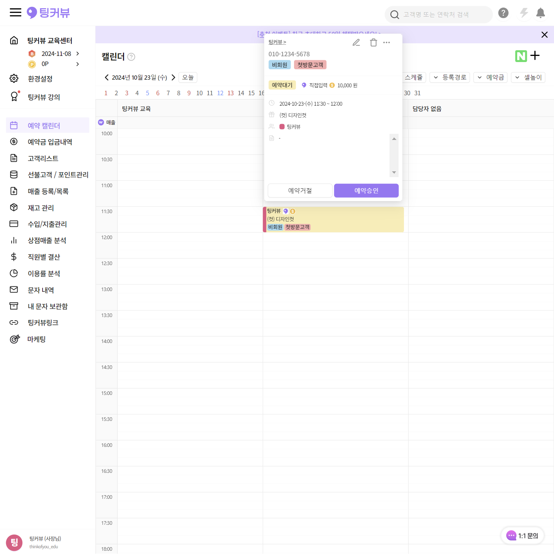Click the calendar help icon beside 캘린더
This screenshot has height=554, width=554.
tap(131, 57)
